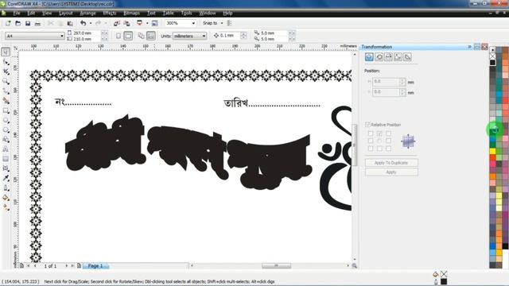Click the page width 297.0 mm stepper
Viewport: 509px width, 286px height.
(x=104, y=33)
